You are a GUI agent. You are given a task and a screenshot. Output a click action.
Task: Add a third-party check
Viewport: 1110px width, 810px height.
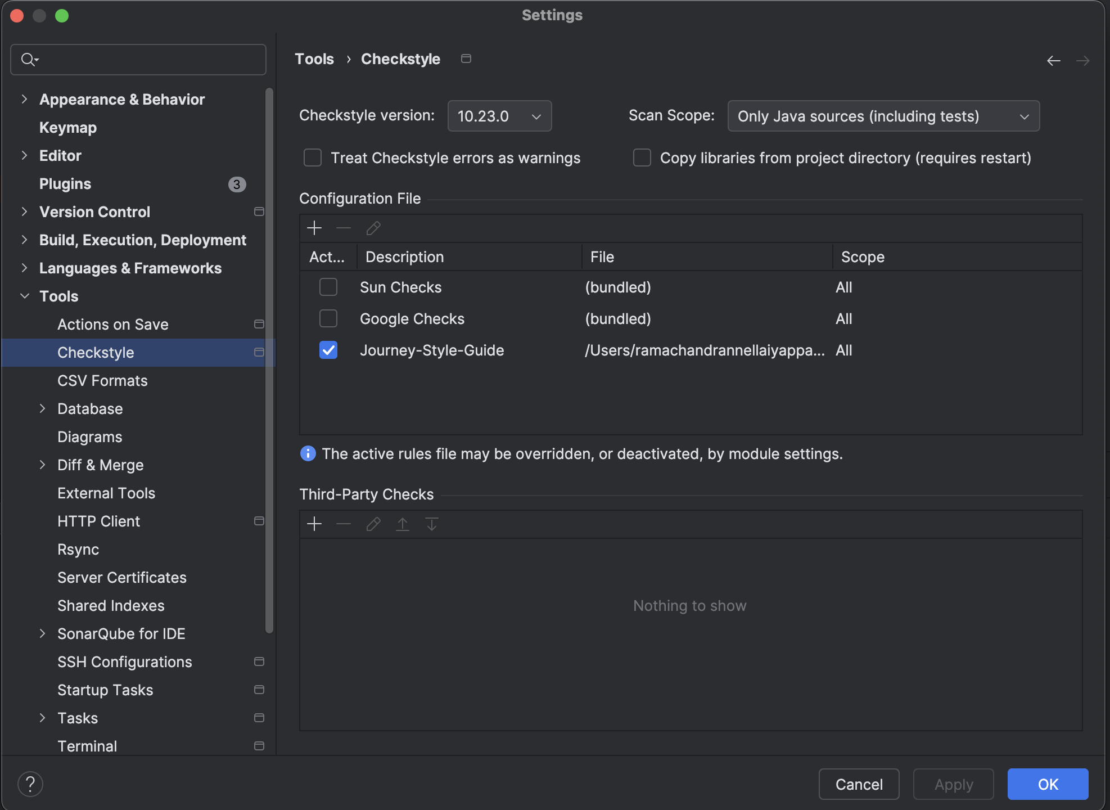click(x=314, y=524)
